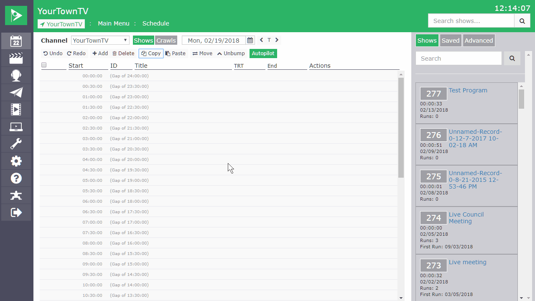This screenshot has width=535, height=301.
Task: Click Add in schedule toolbar
Action: click(100, 54)
